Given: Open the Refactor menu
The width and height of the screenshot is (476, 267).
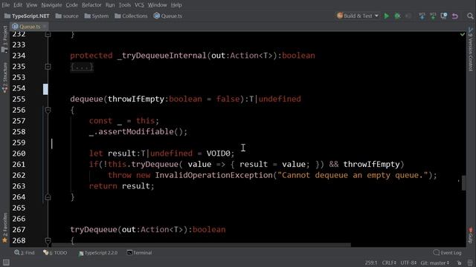Looking at the screenshot, I should coord(91,5).
